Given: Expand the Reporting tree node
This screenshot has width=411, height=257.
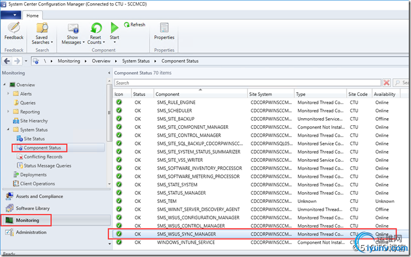Looking at the screenshot, I should pyautogui.click(x=8, y=112).
